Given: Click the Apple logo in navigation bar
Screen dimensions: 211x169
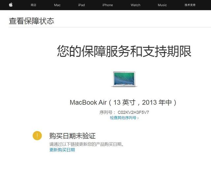Looking at the screenshot, I should (11, 5).
